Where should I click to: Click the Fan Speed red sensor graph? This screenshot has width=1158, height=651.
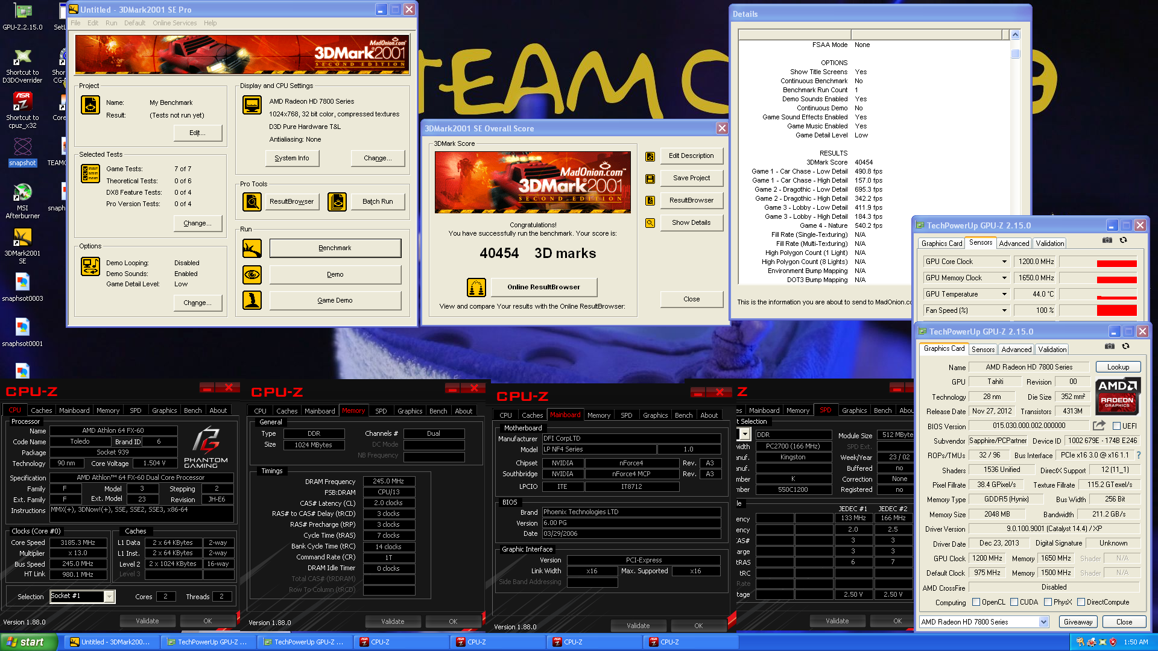(1098, 310)
